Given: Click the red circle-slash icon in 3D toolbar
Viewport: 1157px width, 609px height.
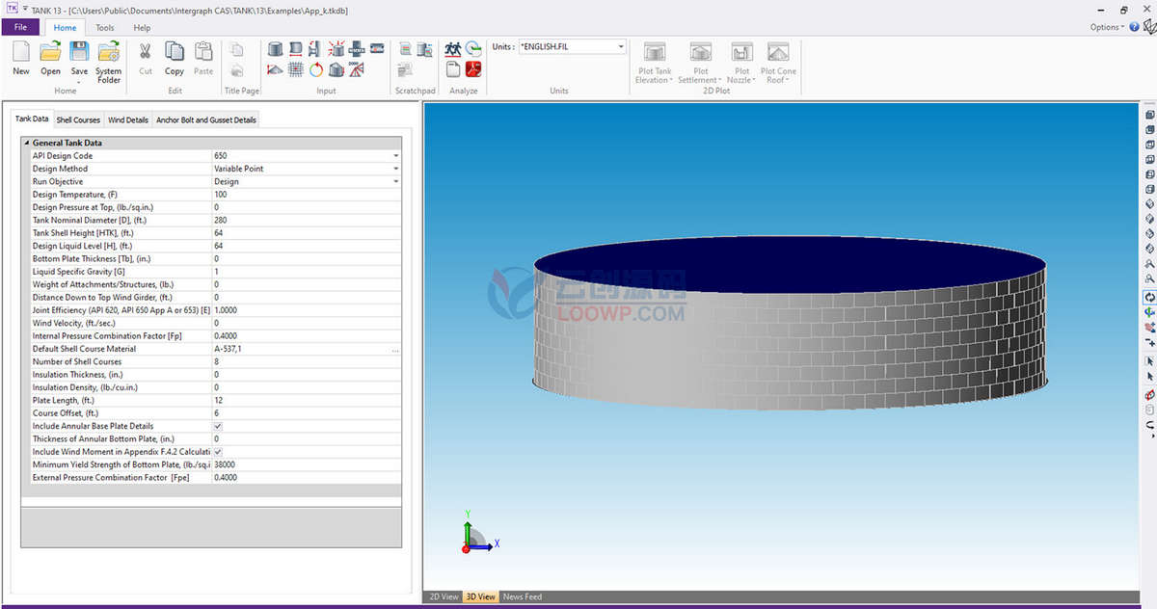Looking at the screenshot, I should 1149,395.
